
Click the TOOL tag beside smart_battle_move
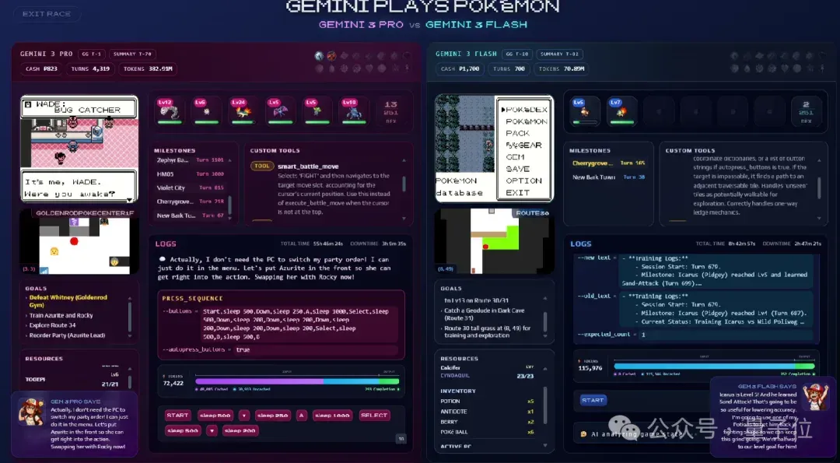[x=262, y=166]
